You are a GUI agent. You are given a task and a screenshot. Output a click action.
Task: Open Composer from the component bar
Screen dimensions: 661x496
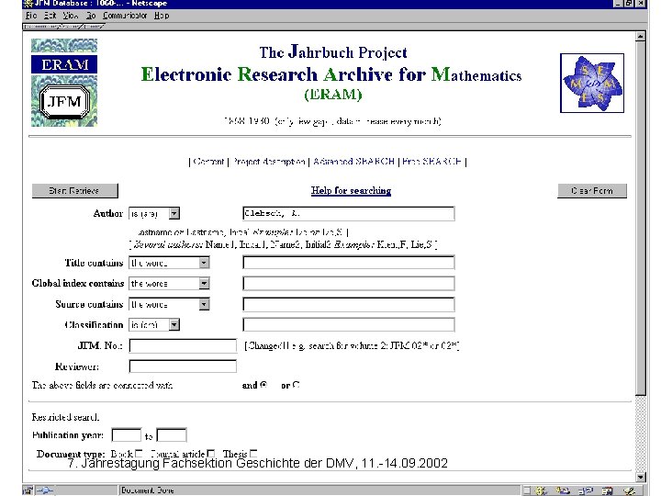click(630, 490)
